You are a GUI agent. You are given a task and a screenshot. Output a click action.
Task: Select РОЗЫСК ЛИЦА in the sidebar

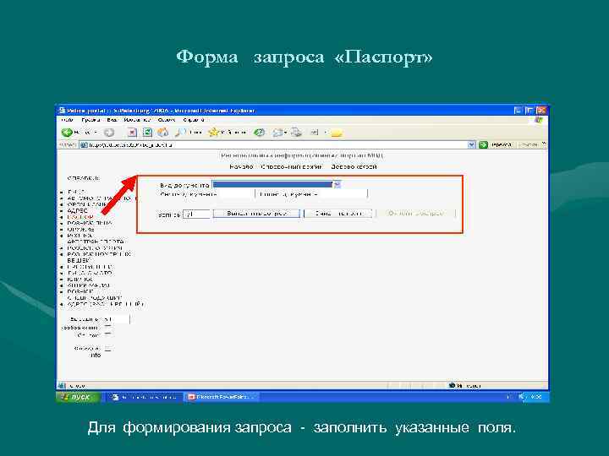coord(90,223)
